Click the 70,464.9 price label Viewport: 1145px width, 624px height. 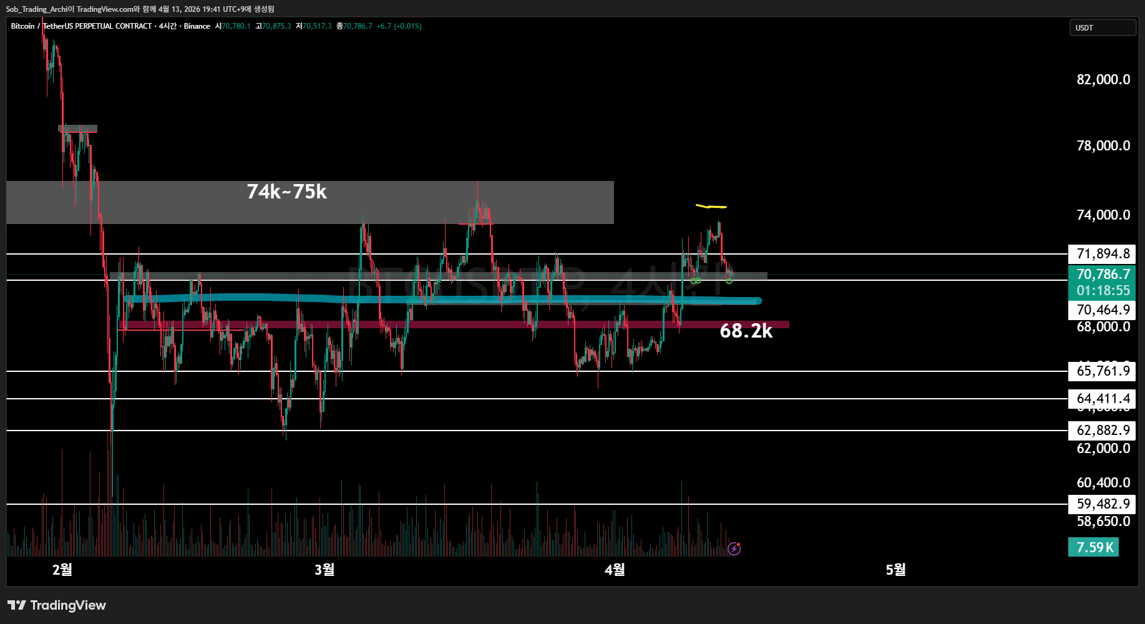click(1103, 310)
